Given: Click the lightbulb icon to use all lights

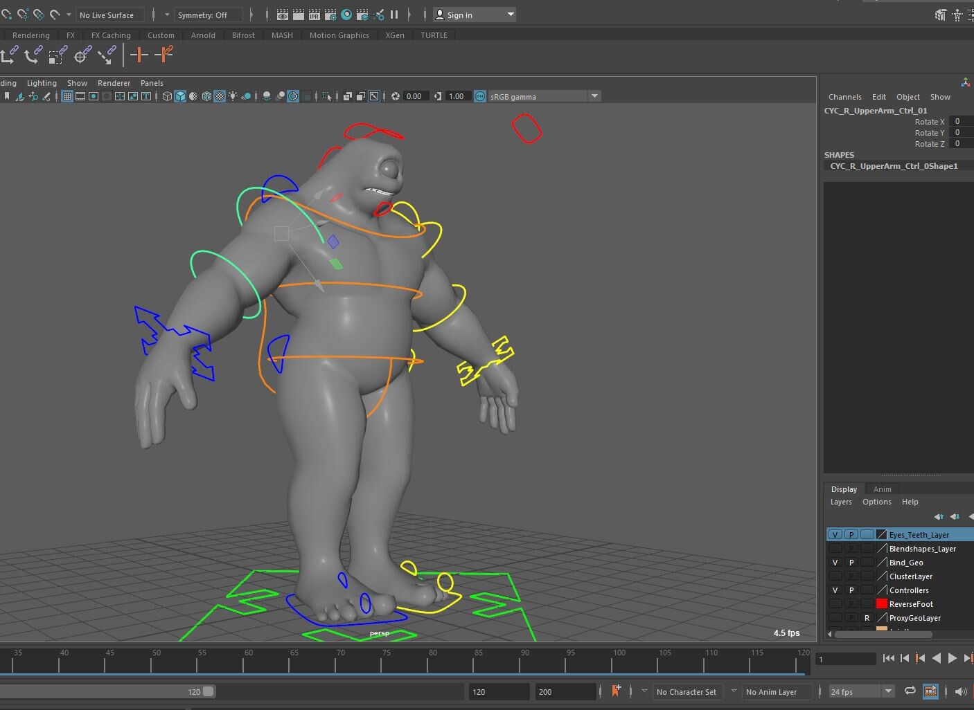Looking at the screenshot, I should (x=233, y=96).
